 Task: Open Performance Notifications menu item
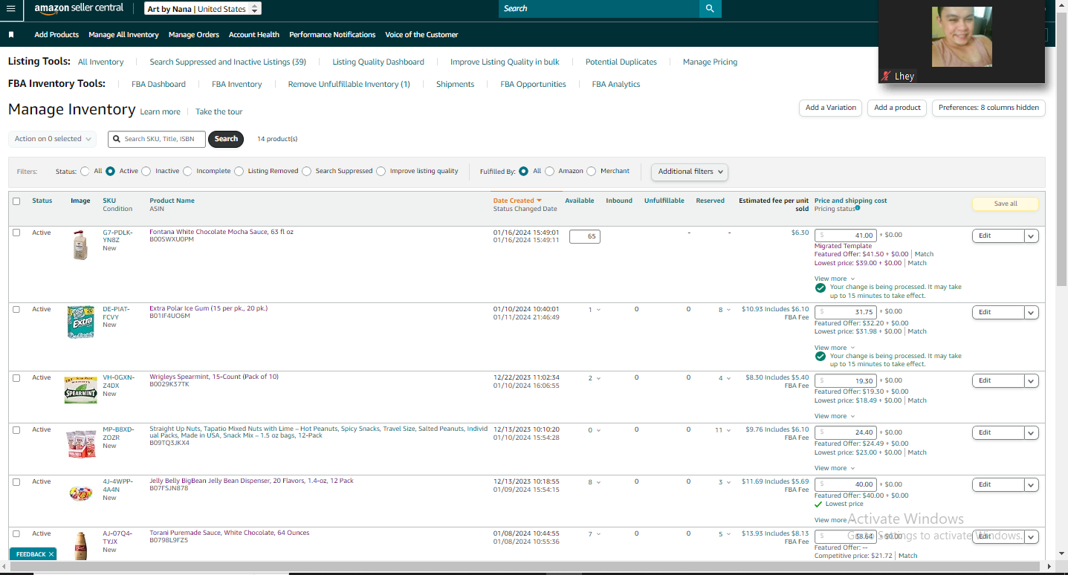332,35
